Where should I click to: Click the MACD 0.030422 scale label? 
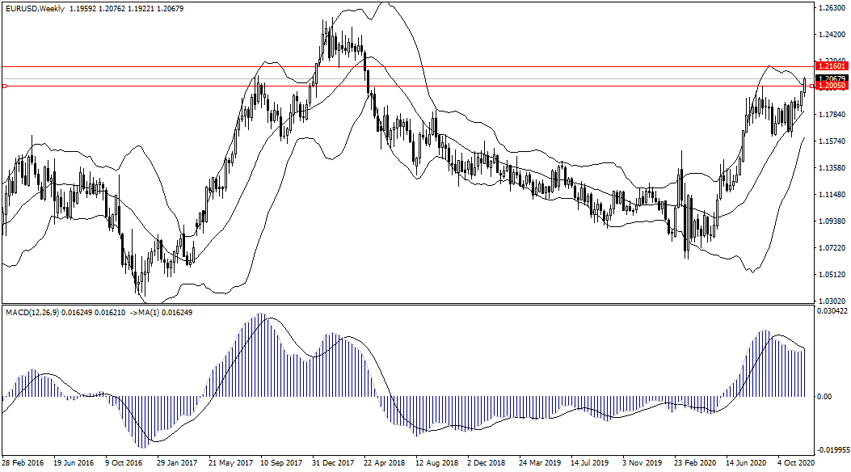(x=832, y=310)
